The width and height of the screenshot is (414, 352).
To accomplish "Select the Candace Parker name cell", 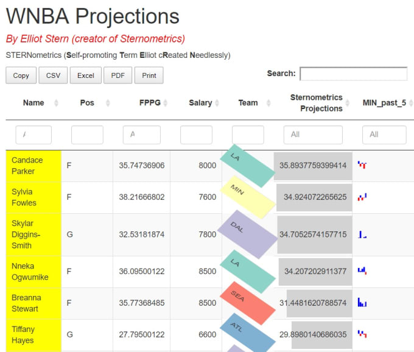I will tap(33, 166).
